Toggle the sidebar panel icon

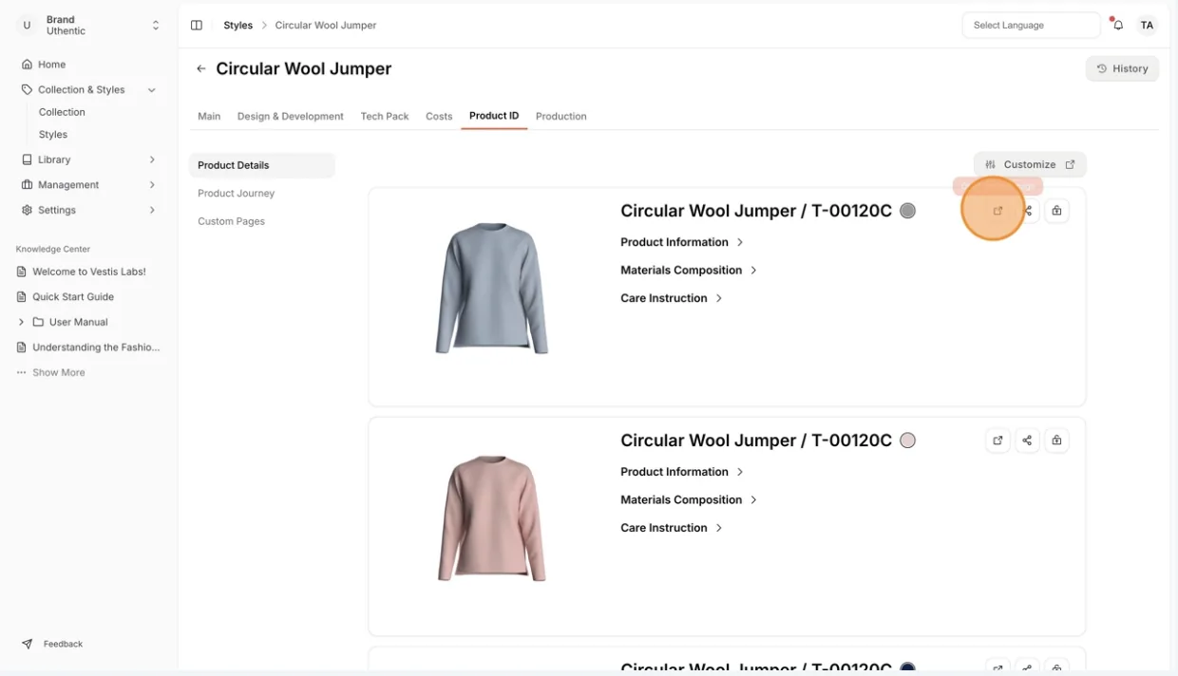point(197,26)
